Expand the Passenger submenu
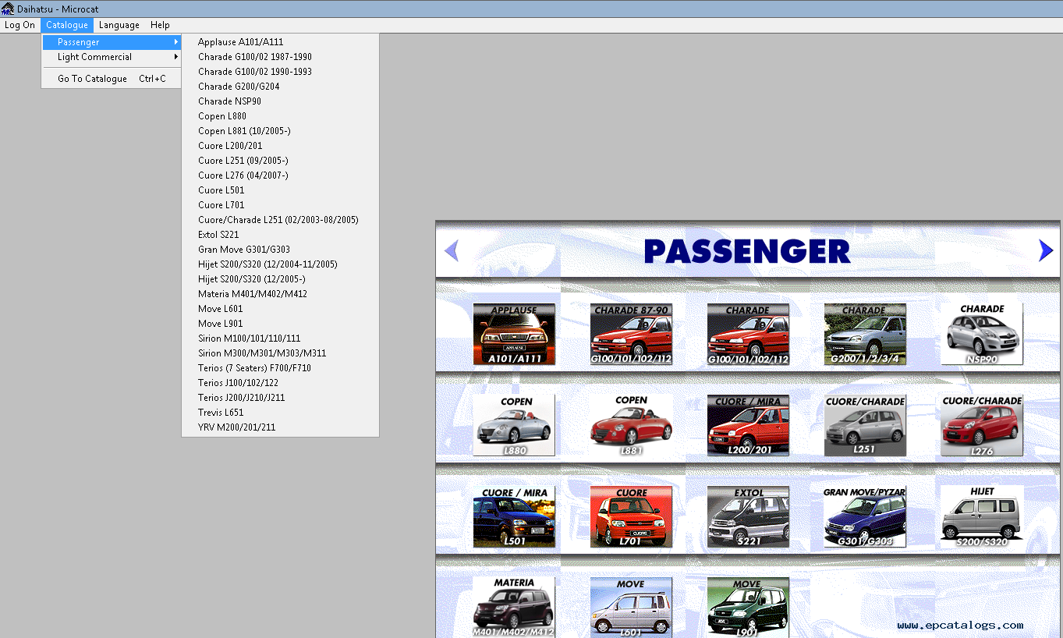Screen dimensions: 1063x638 point(112,42)
